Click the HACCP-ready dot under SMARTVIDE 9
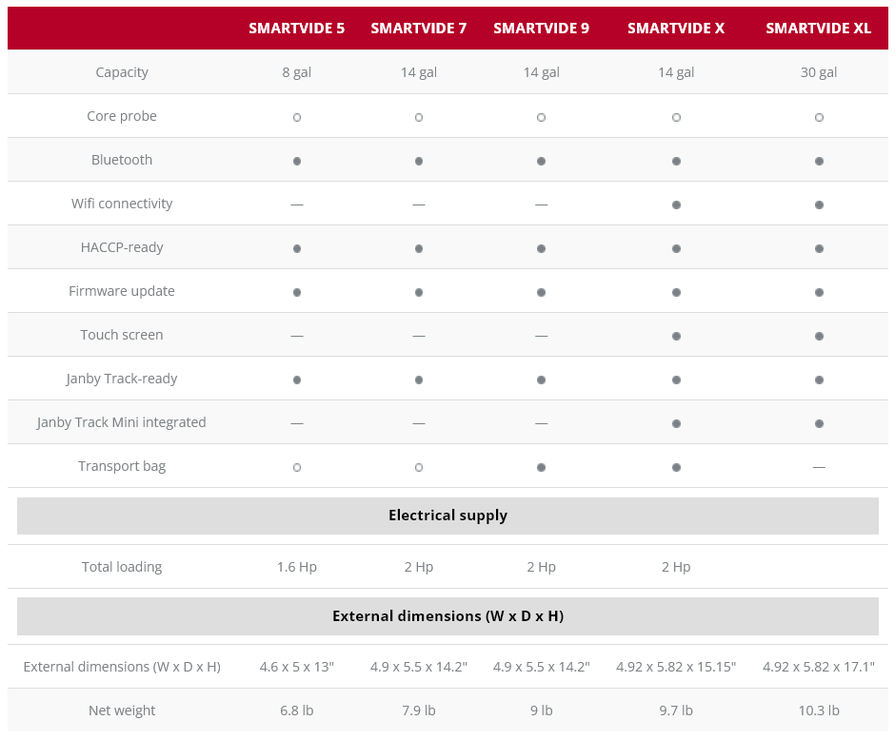 pyautogui.click(x=541, y=248)
